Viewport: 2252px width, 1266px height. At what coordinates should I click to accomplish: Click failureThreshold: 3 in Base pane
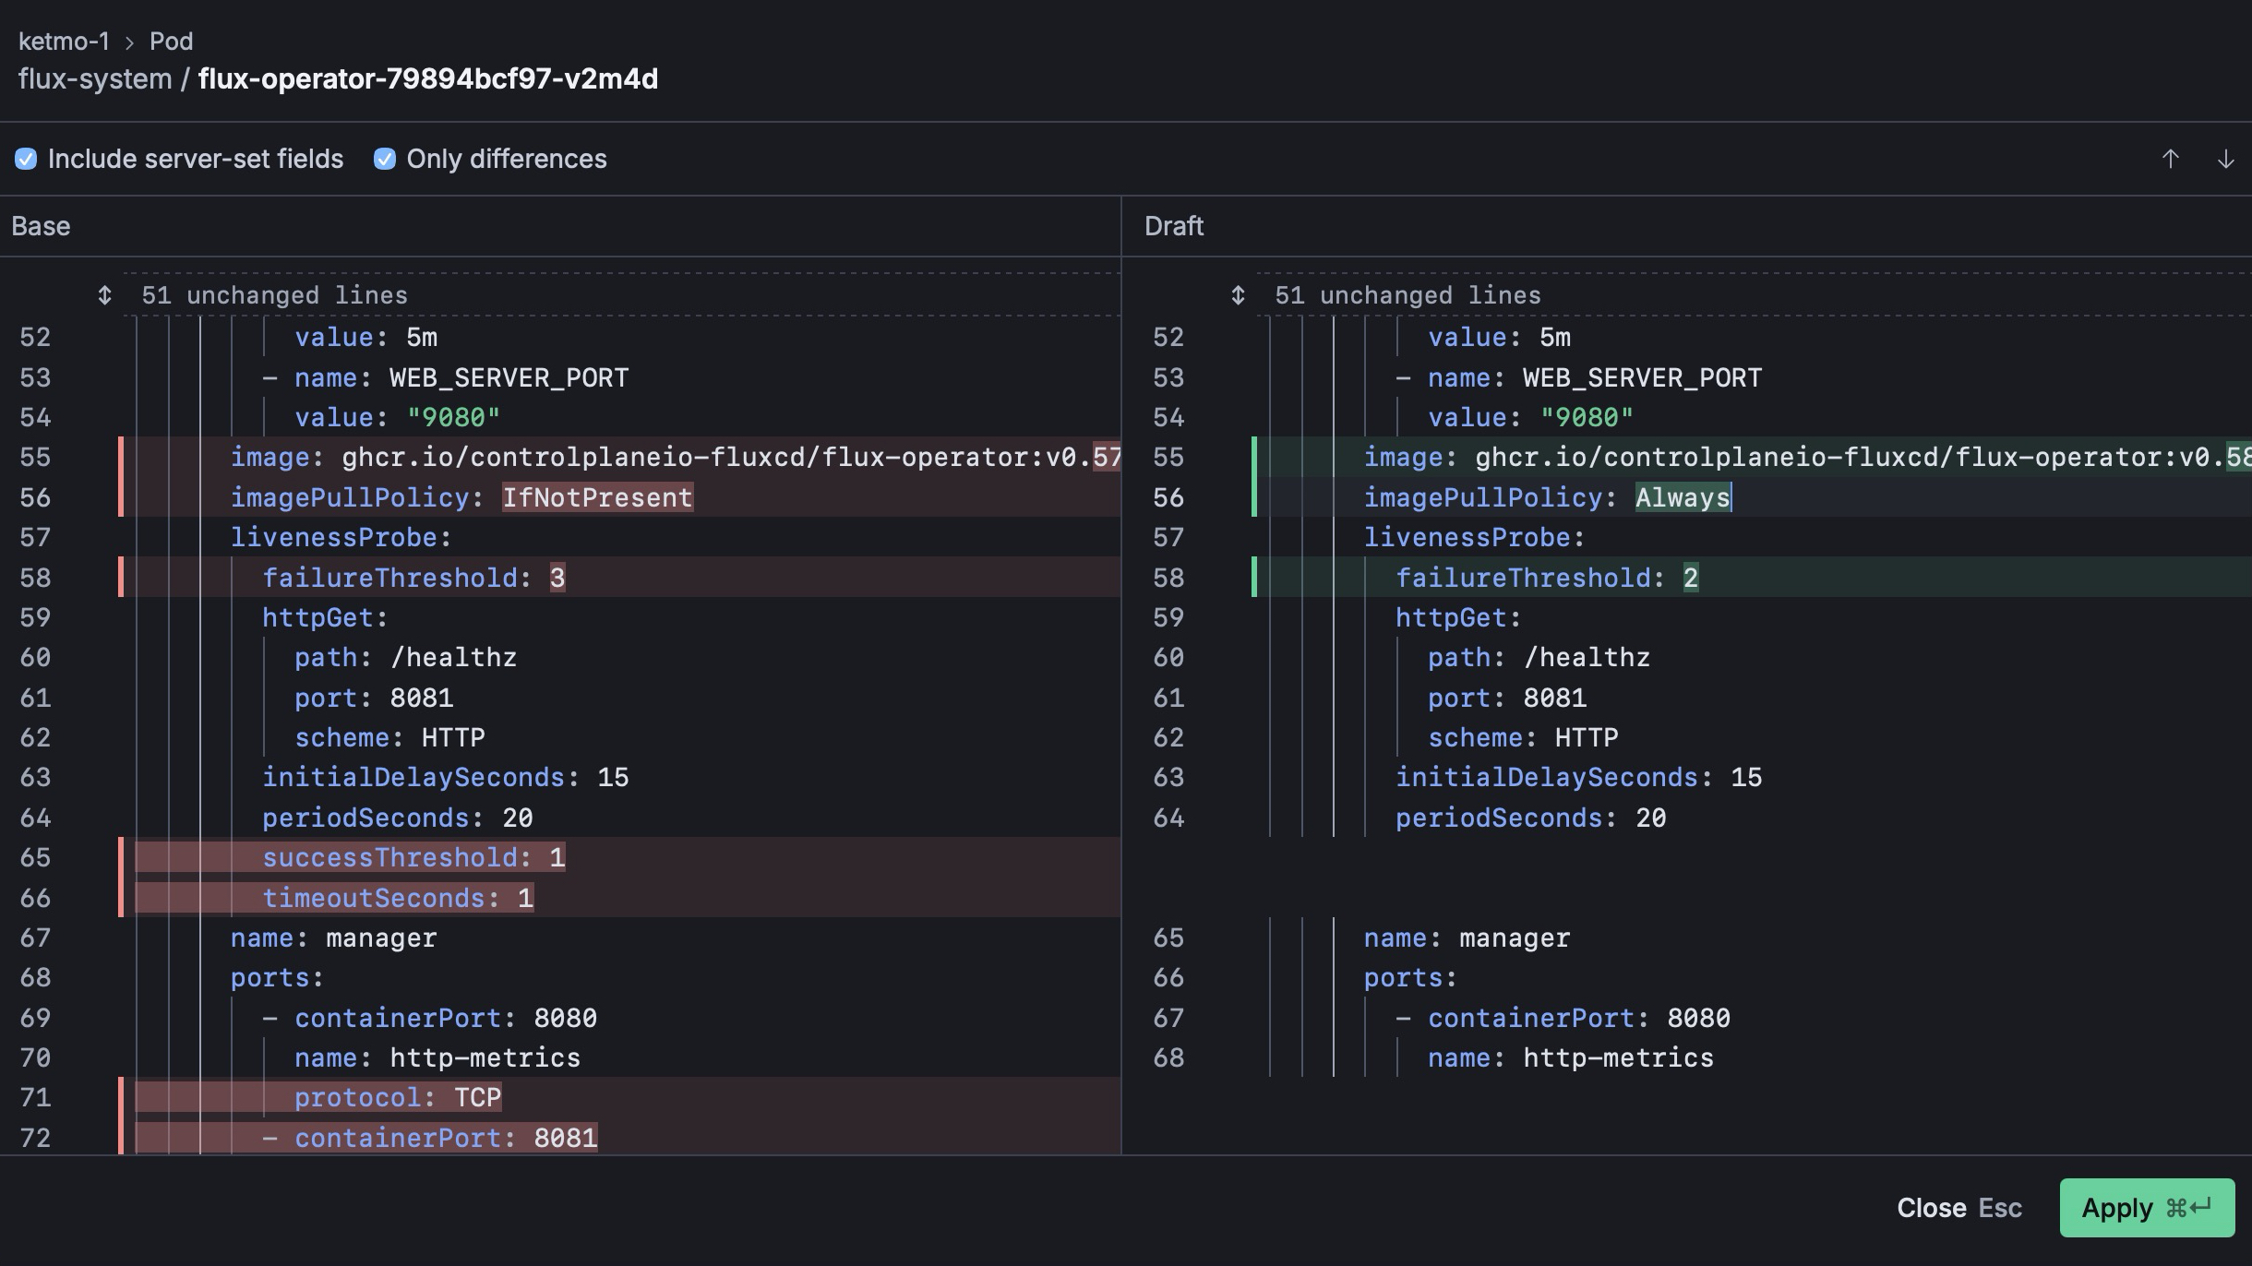(x=413, y=578)
